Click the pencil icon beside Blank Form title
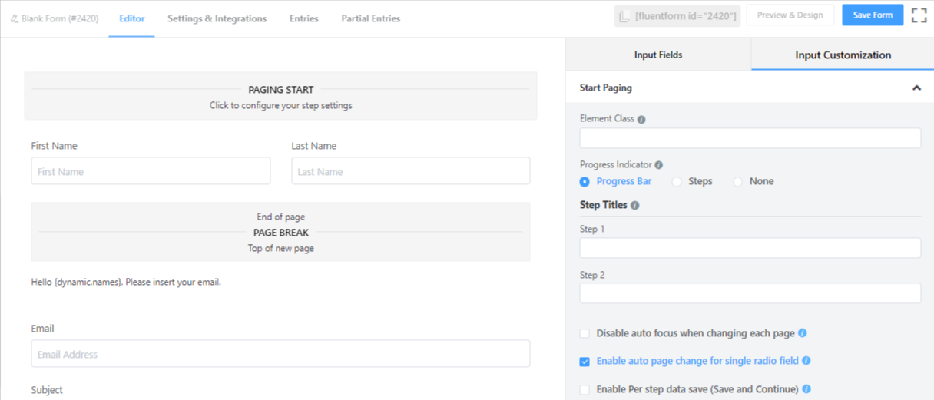The image size is (934, 400). [x=15, y=18]
